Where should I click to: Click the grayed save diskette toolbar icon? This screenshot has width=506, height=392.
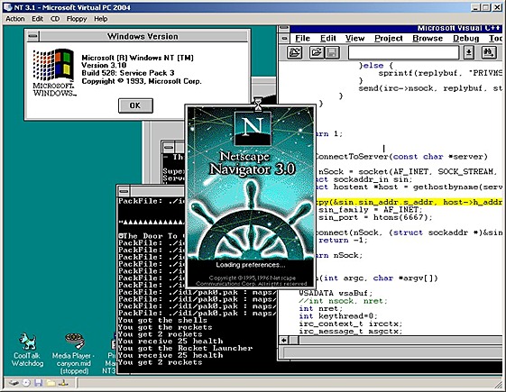[x=332, y=52]
